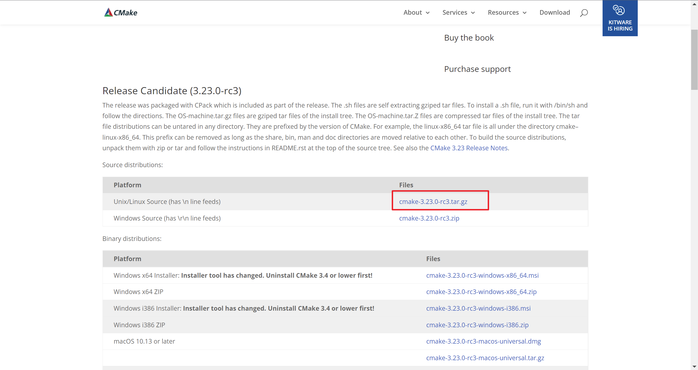Expand the Services menu
Image resolution: width=698 pixels, height=370 pixels.
[x=459, y=13]
